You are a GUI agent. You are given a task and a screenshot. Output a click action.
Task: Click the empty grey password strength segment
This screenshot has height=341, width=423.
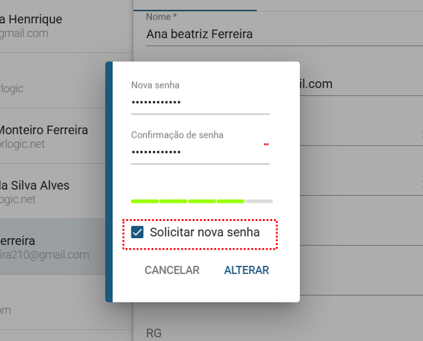click(x=259, y=201)
